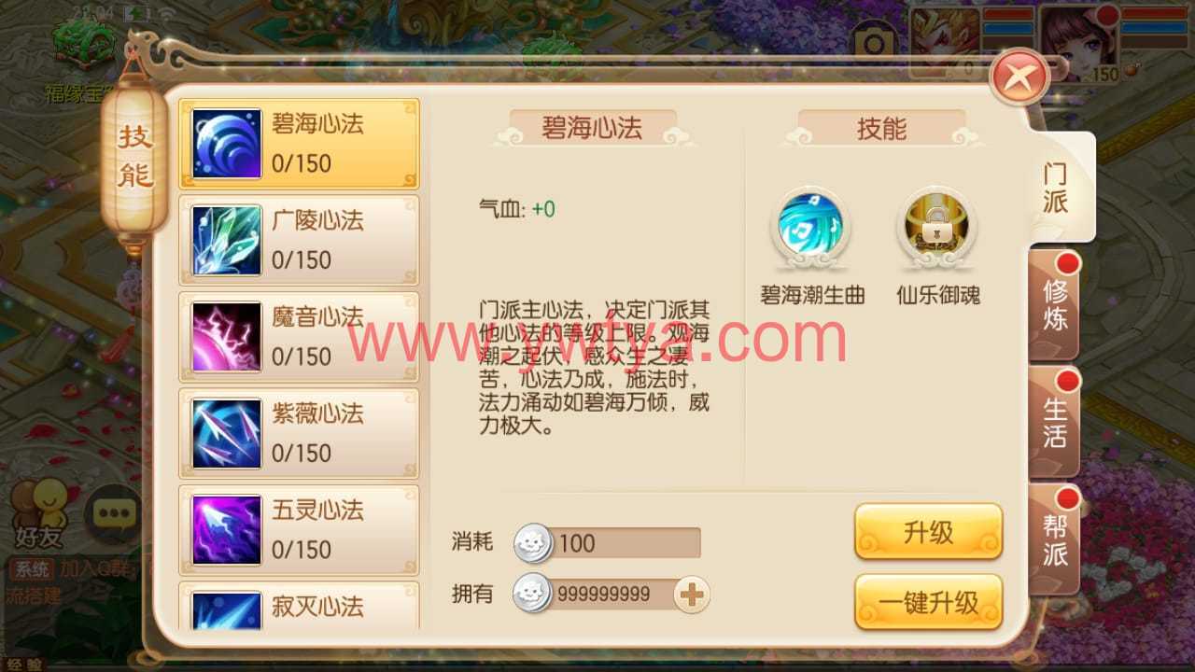Select the 五灵心法 purple icon

click(x=227, y=530)
